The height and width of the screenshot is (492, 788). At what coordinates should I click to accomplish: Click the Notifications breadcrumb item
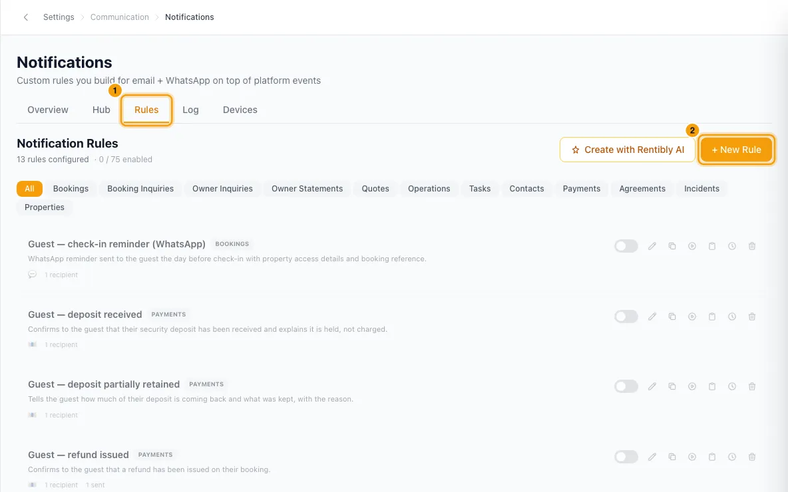coord(190,17)
